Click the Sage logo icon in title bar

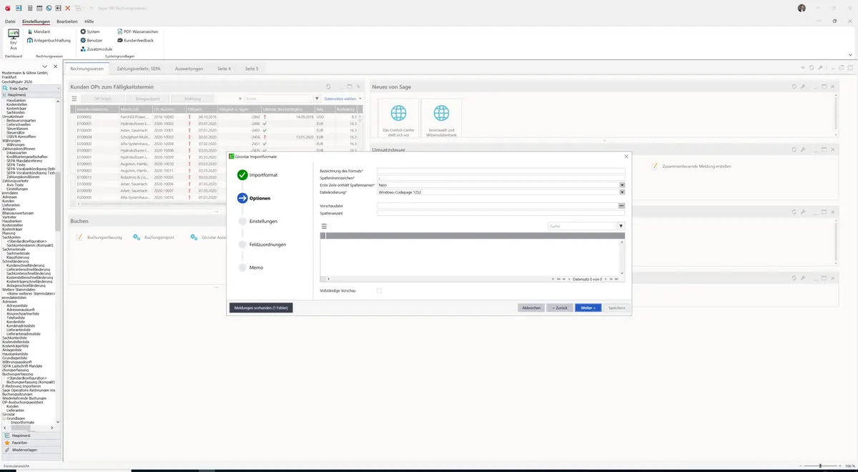point(7,8)
